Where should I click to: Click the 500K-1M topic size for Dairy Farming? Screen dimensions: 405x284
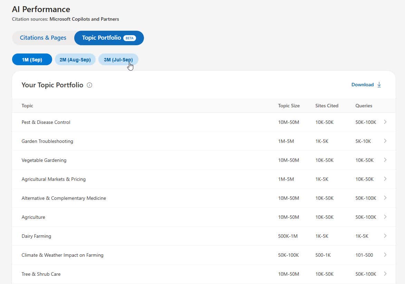click(x=288, y=236)
